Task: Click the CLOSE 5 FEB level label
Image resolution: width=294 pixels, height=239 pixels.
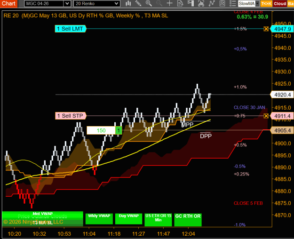Action: pos(248,203)
